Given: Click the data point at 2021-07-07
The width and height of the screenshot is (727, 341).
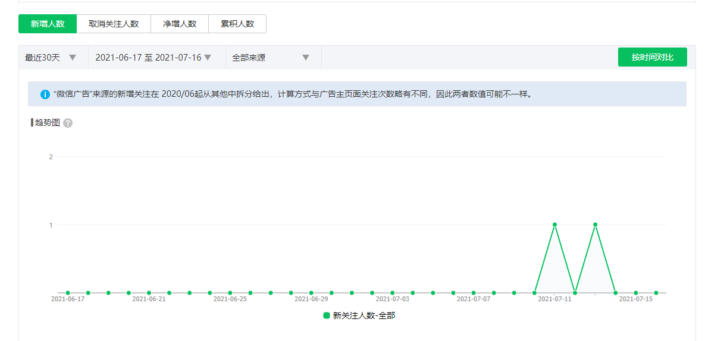Looking at the screenshot, I should click(474, 293).
